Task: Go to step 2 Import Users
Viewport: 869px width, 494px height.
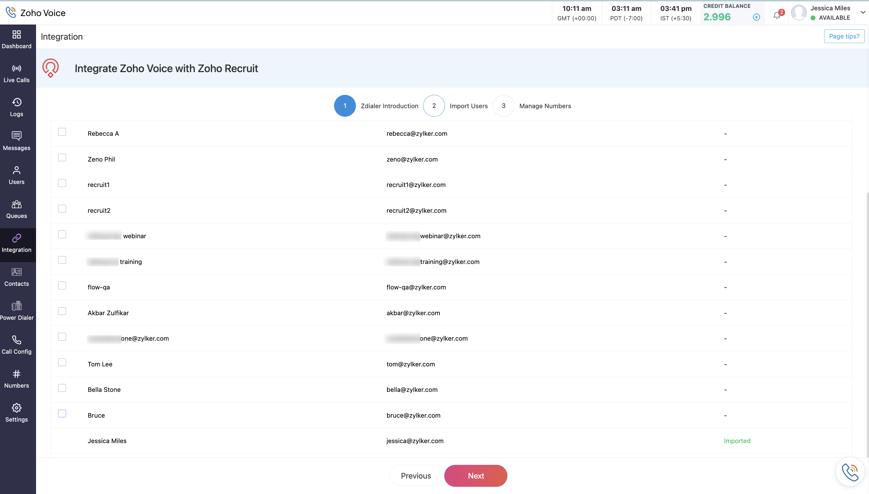Action: point(434,106)
